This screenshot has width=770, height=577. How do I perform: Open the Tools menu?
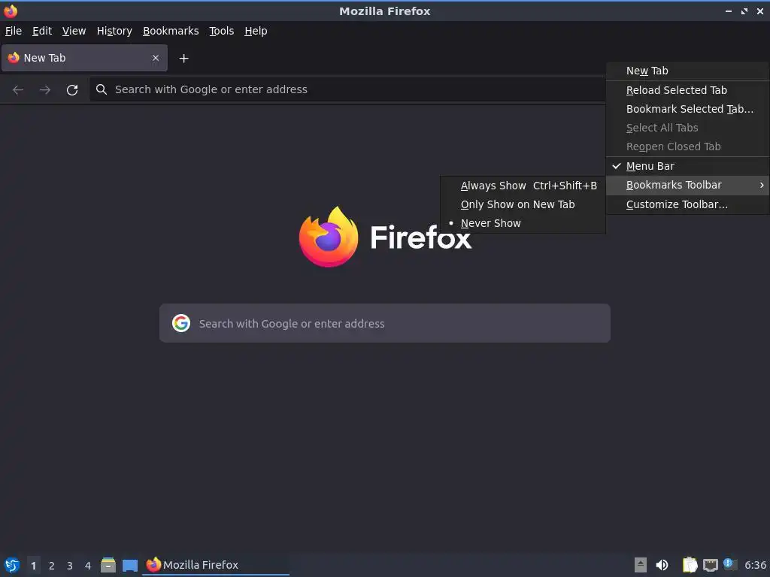(222, 31)
